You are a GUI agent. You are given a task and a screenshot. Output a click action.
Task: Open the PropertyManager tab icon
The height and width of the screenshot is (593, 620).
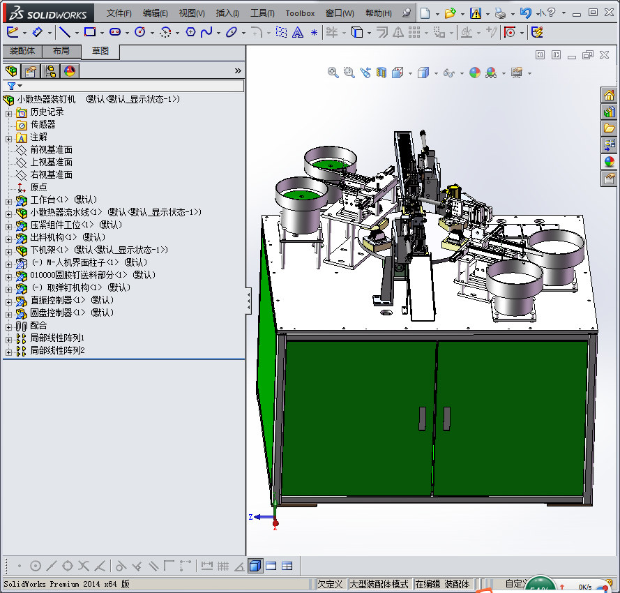point(31,71)
